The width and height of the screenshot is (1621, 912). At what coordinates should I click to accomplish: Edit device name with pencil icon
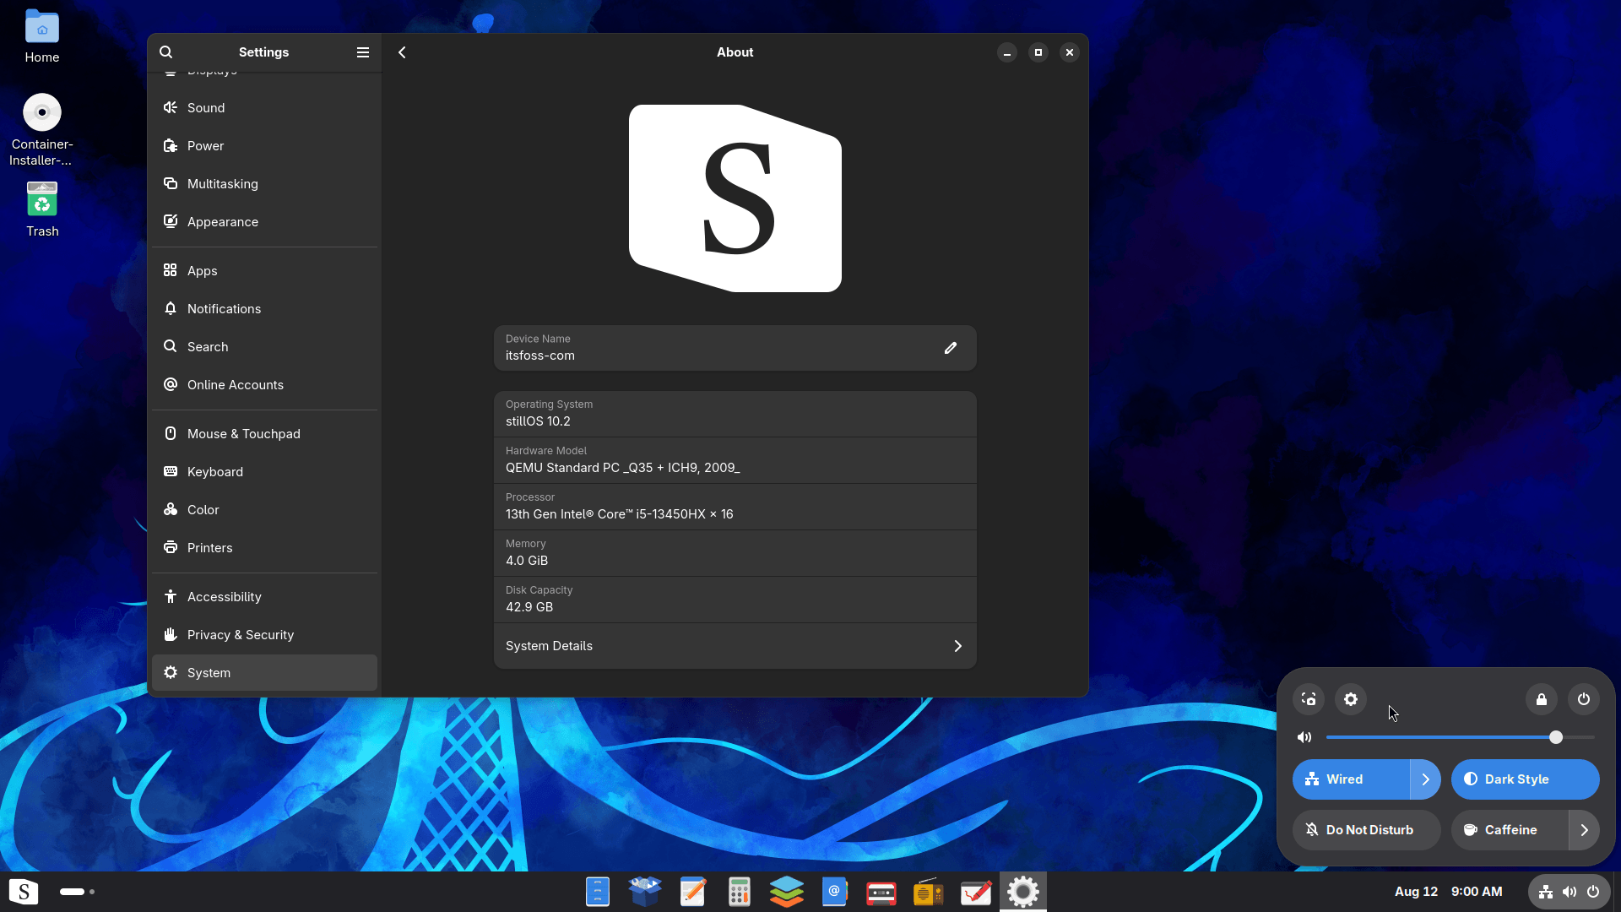[x=951, y=348]
